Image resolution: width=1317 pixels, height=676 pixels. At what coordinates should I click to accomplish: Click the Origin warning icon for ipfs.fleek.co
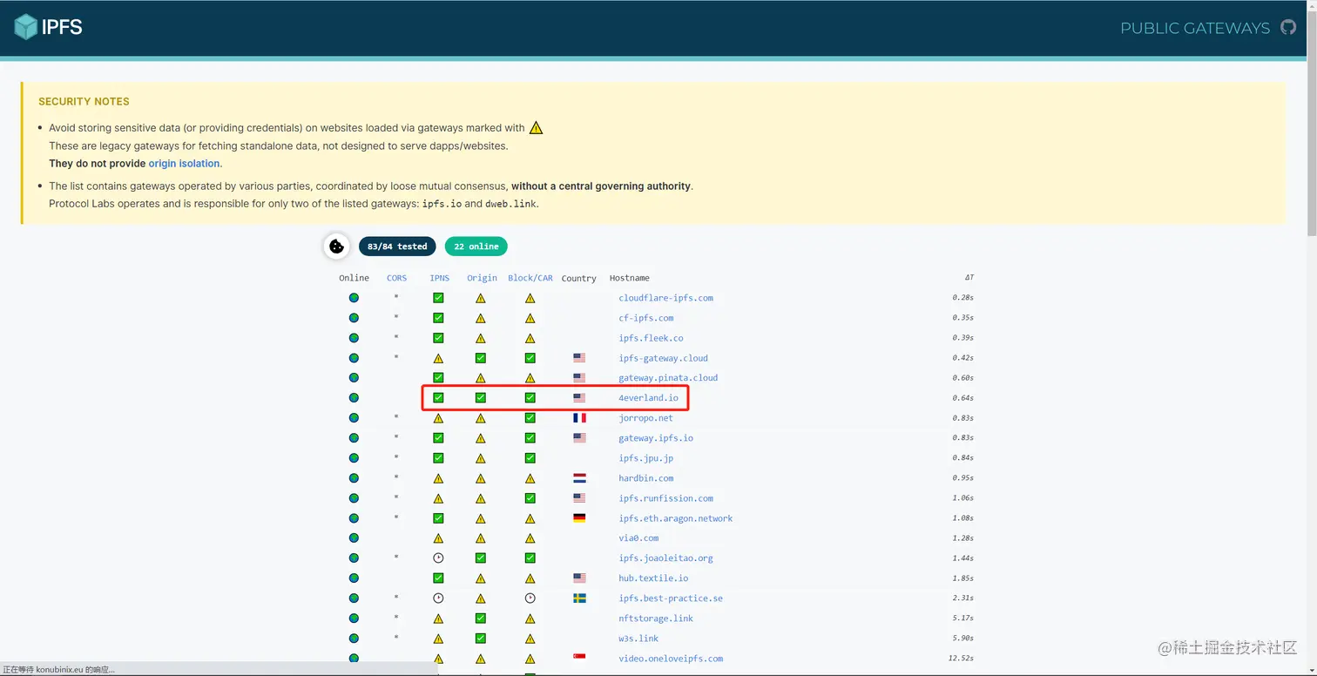(481, 338)
